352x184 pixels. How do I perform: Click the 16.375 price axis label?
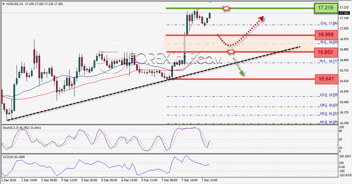[x=344, y=113]
